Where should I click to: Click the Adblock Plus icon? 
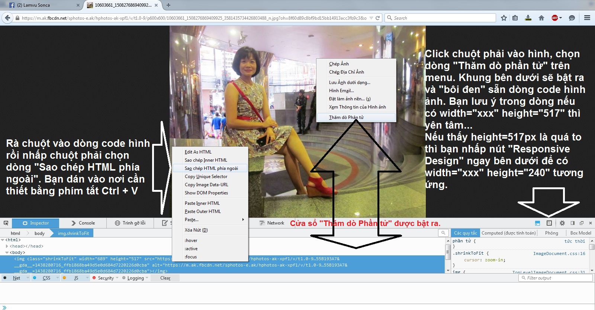555,18
